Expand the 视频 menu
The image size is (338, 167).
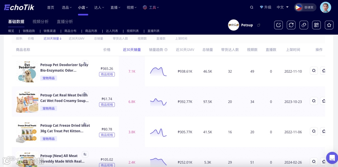click(131, 7)
